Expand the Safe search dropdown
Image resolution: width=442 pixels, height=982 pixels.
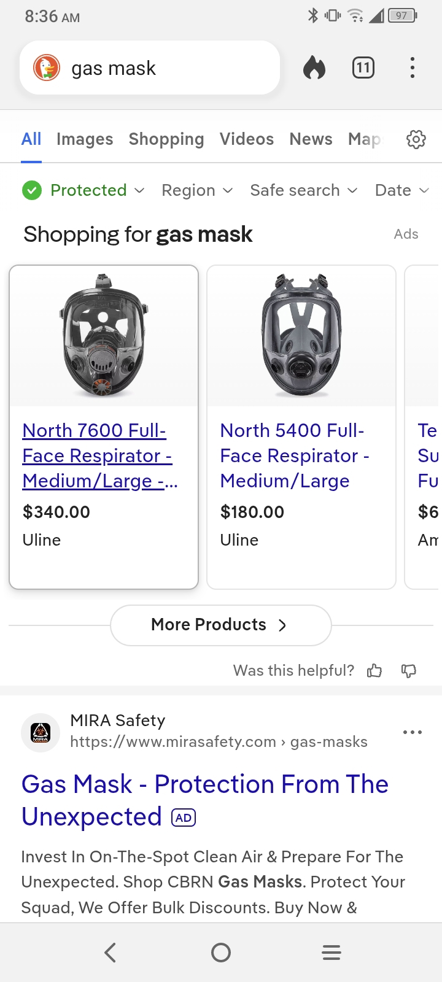click(x=303, y=190)
